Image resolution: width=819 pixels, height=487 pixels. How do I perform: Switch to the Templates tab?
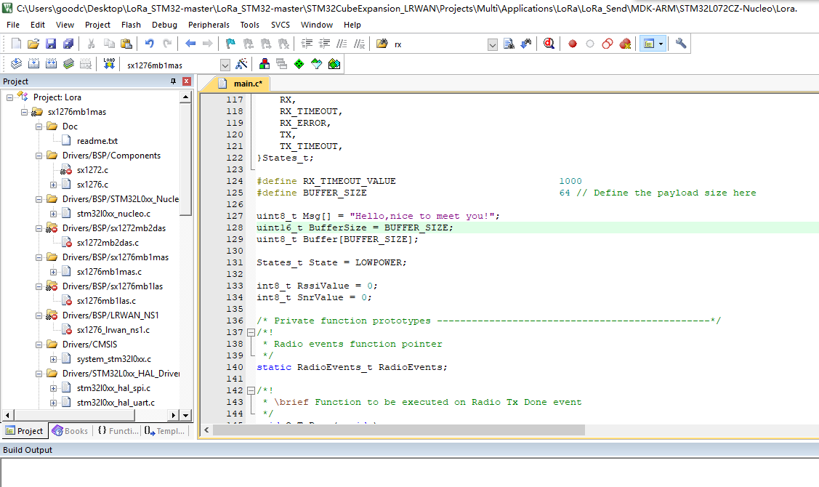pyautogui.click(x=164, y=430)
